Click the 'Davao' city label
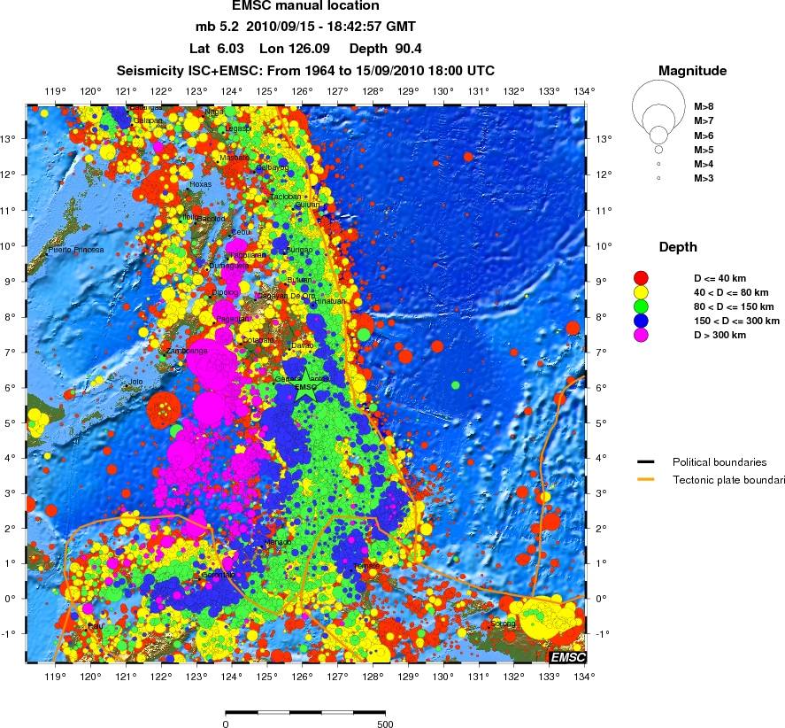 pyautogui.click(x=303, y=345)
